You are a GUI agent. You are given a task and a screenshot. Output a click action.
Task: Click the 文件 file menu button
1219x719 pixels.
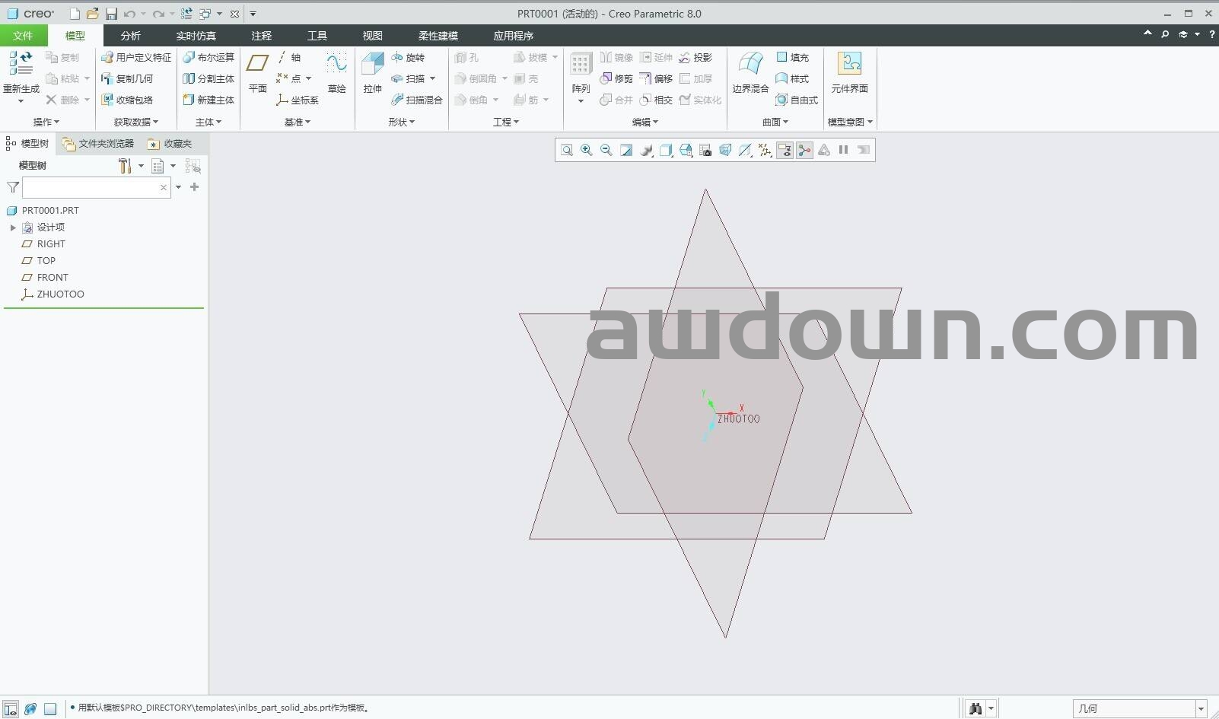pos(23,36)
